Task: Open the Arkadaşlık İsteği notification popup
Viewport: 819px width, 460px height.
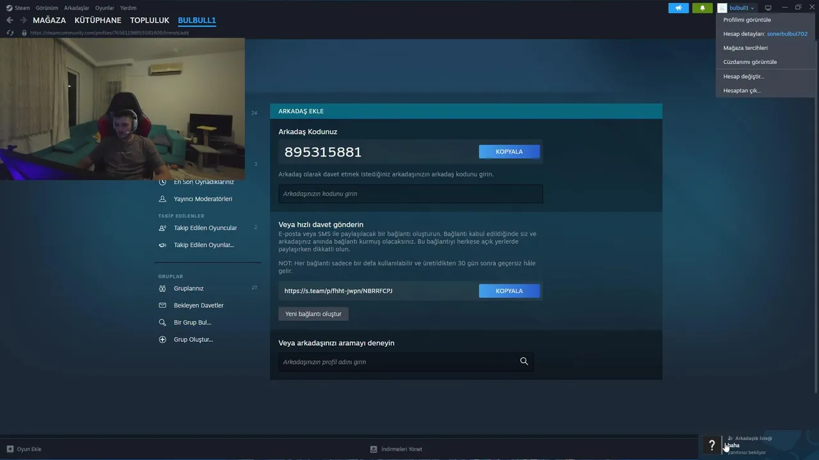Action: tap(758, 445)
